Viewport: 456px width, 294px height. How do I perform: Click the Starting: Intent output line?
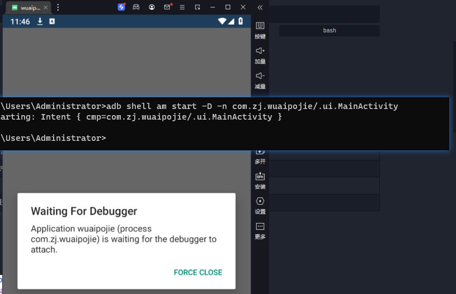point(141,117)
